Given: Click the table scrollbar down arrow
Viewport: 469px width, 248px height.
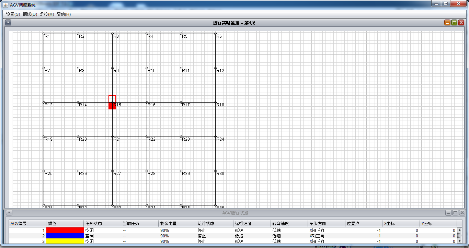Looking at the screenshot, I should [x=460, y=241].
